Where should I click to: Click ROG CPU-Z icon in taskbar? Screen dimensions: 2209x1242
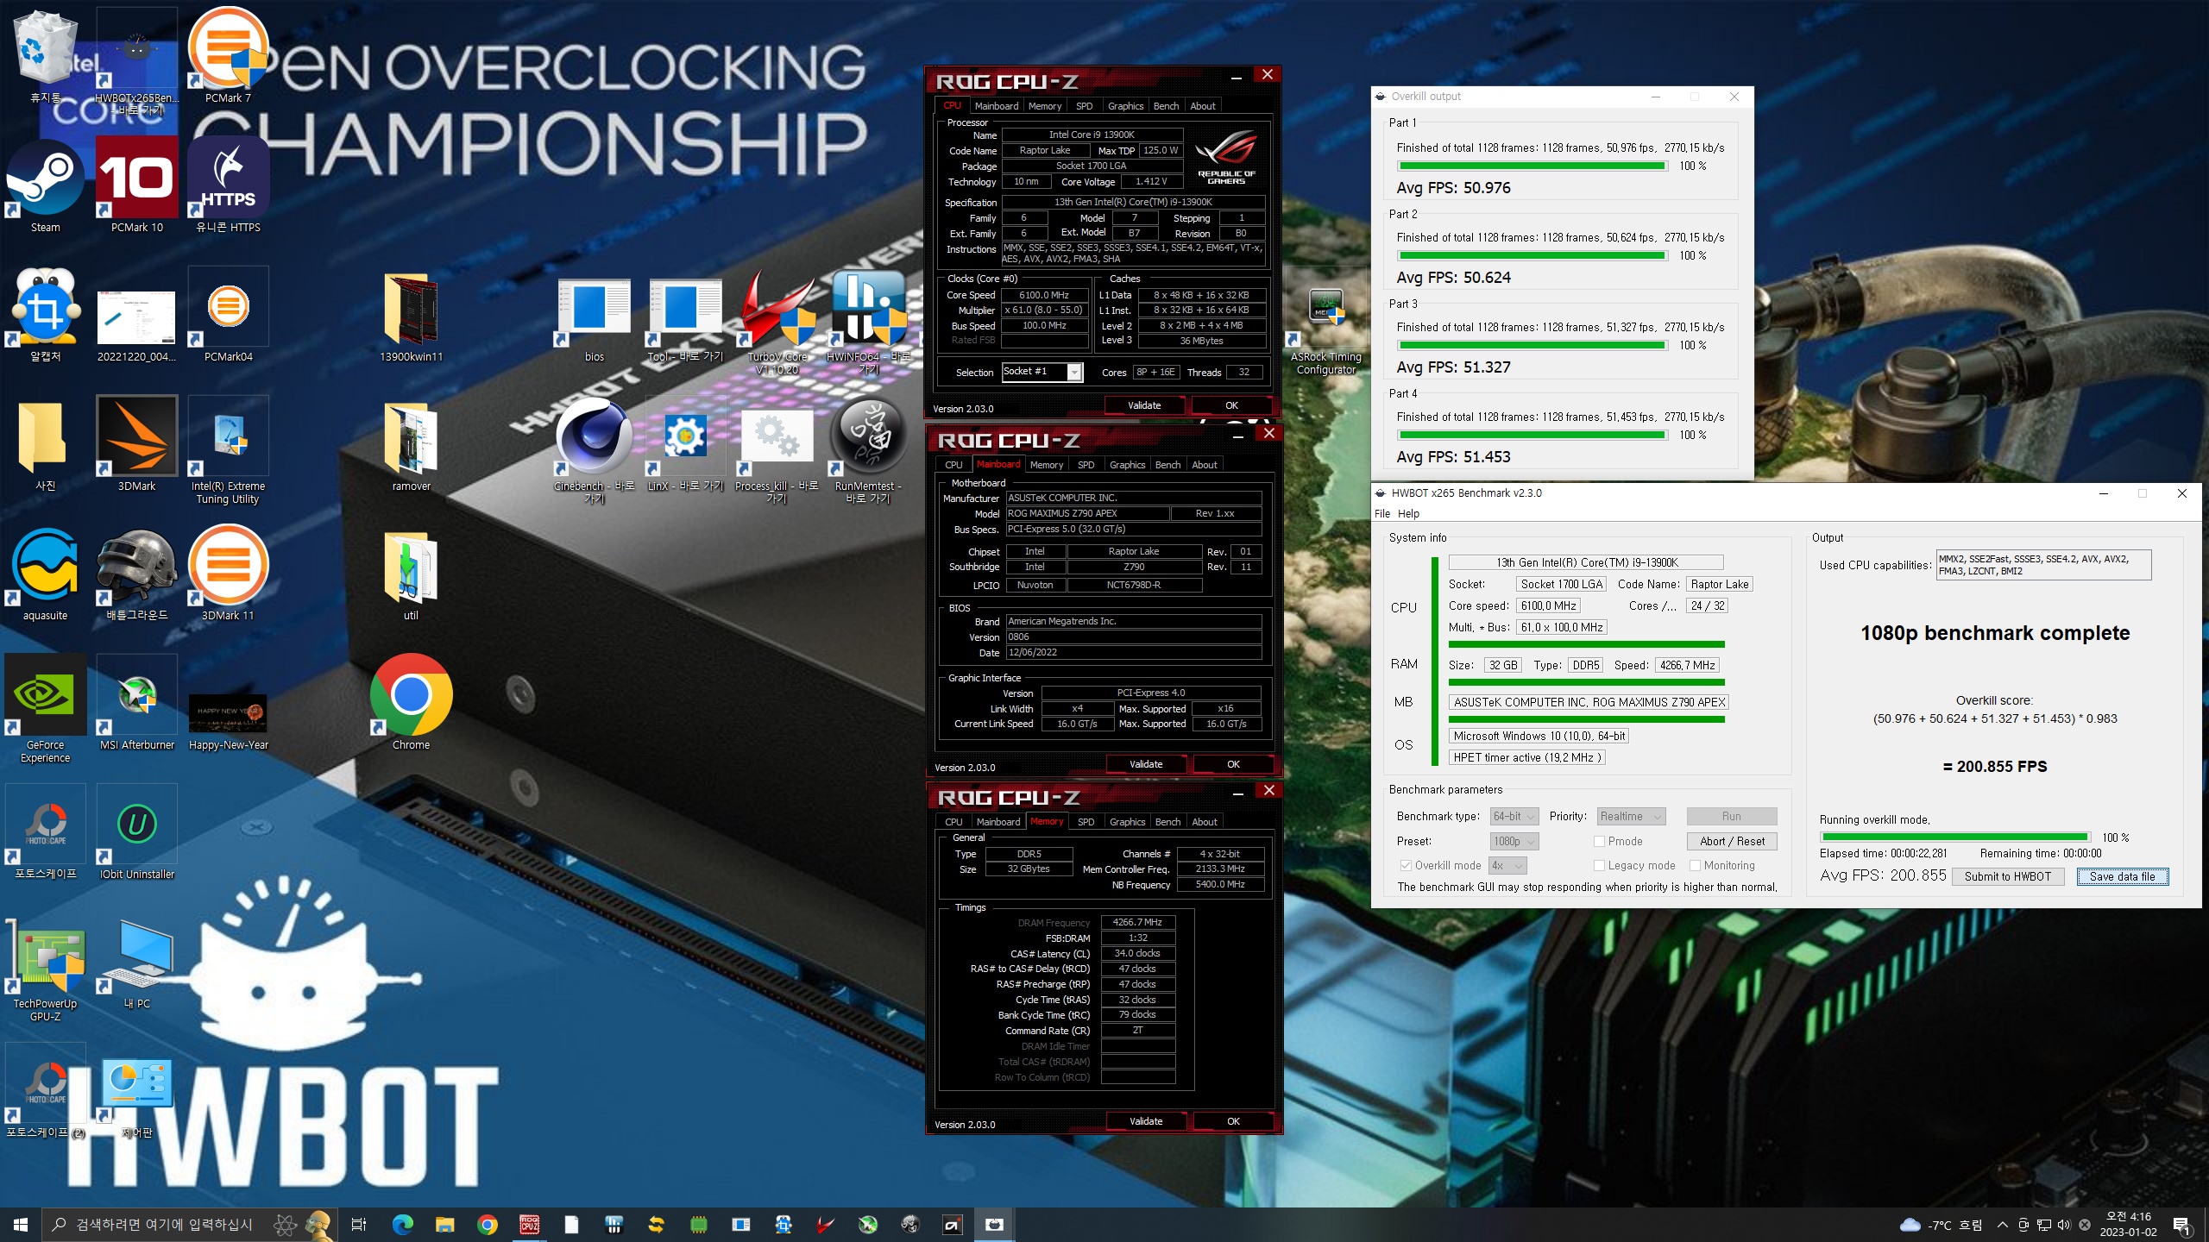point(529,1224)
